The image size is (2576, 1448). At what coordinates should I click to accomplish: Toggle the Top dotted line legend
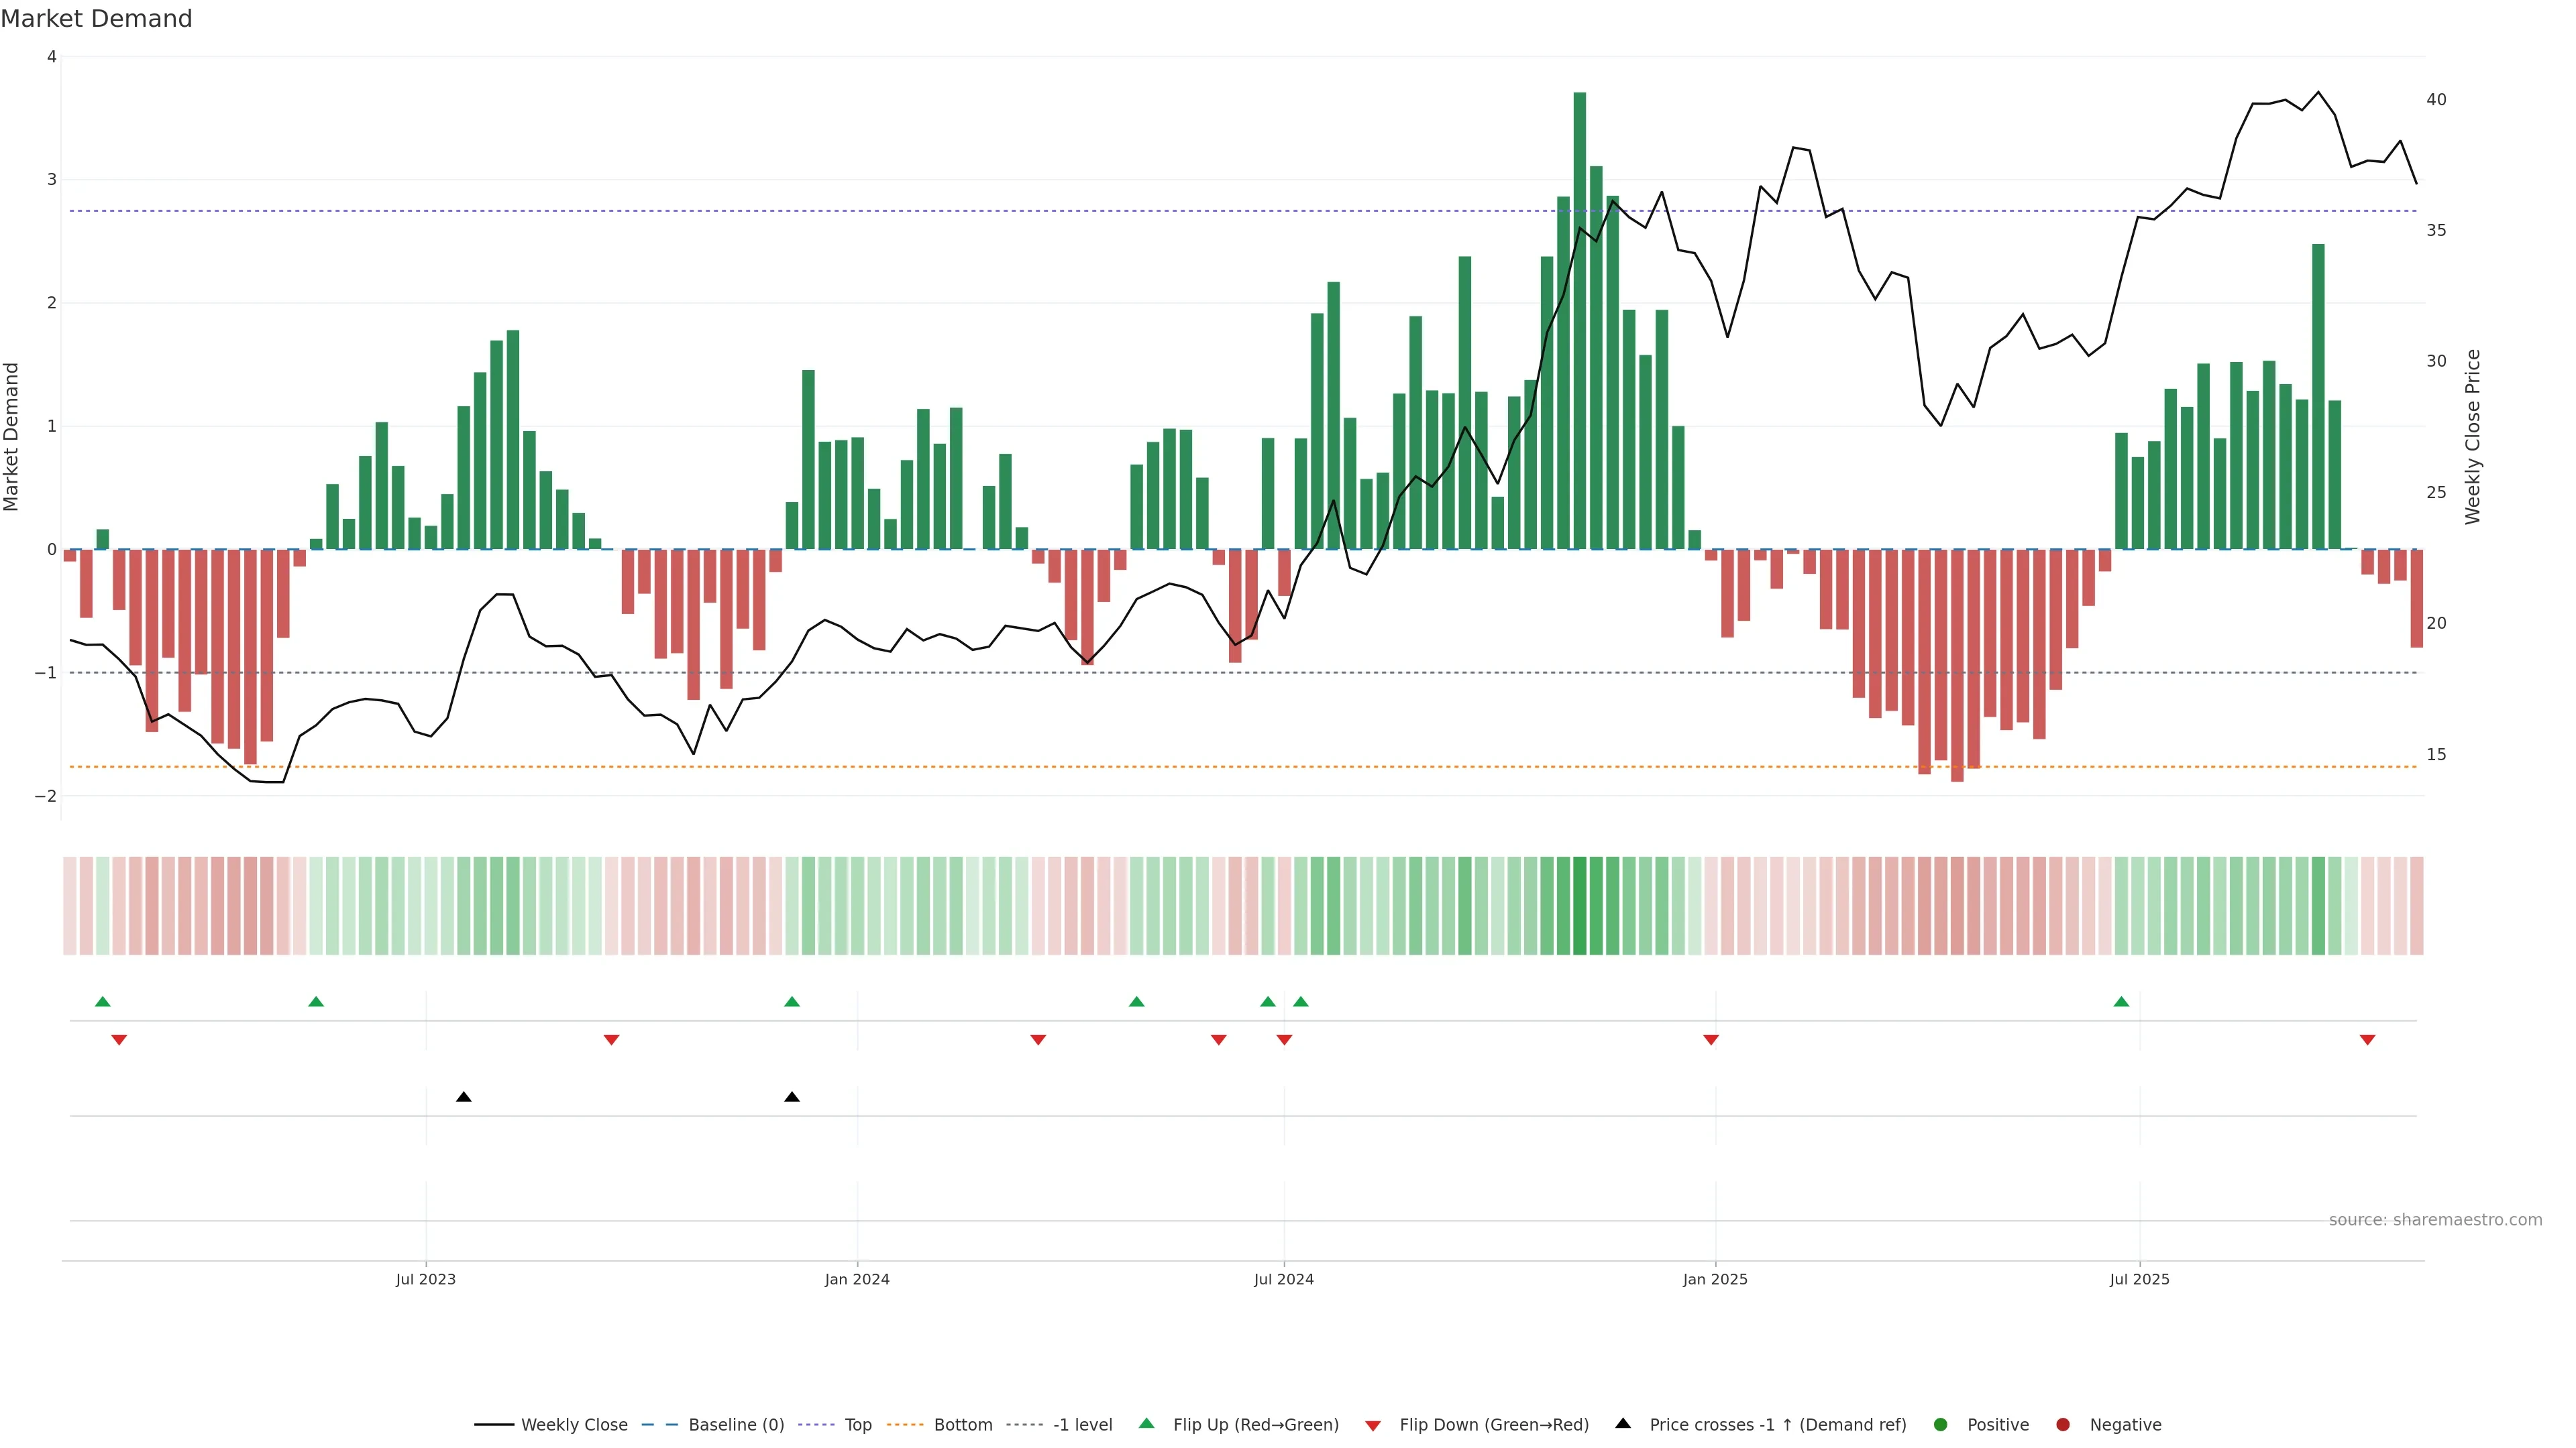coord(857,1425)
